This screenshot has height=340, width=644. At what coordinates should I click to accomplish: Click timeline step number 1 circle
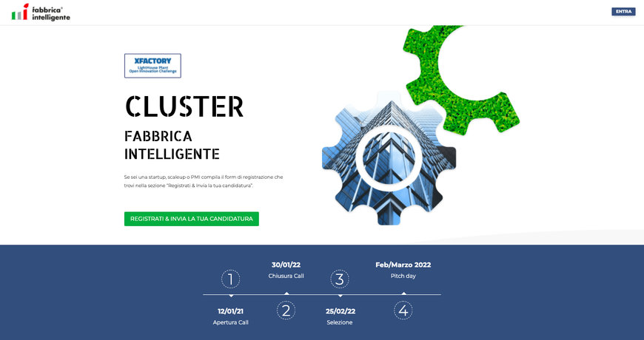click(x=230, y=279)
